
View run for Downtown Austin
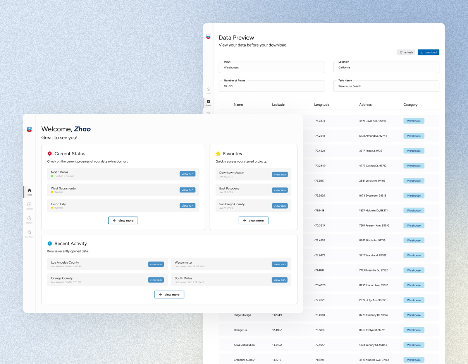(x=280, y=174)
